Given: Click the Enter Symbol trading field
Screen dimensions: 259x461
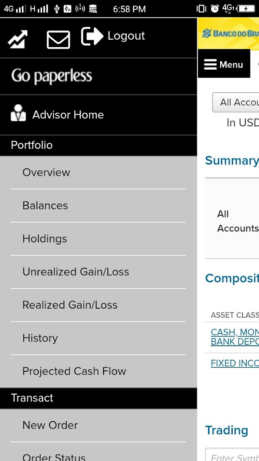Looking at the screenshot, I should tap(232, 455).
